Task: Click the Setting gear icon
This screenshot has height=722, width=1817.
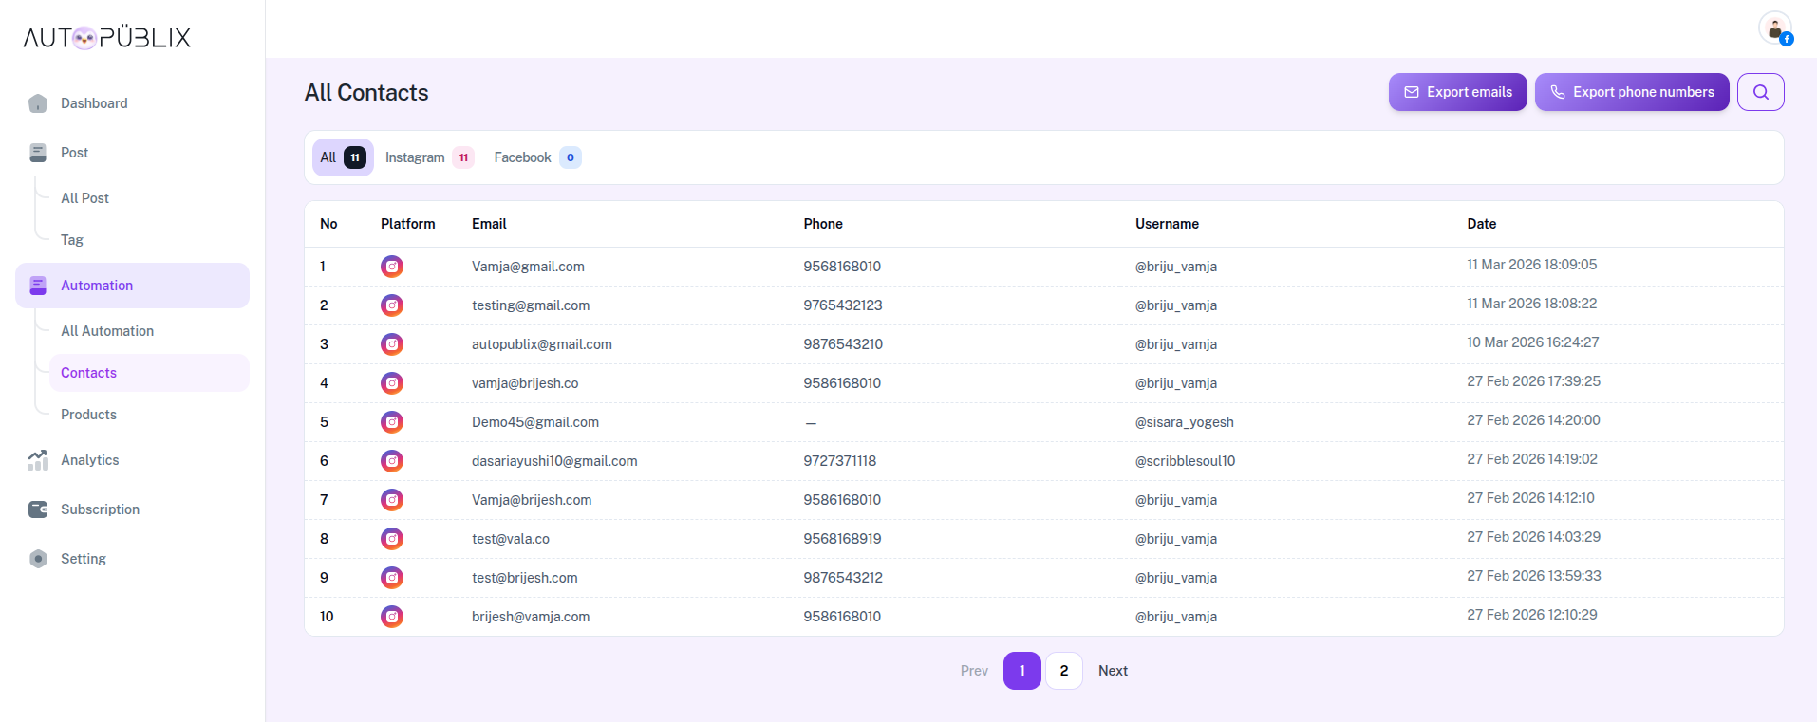Action: click(x=38, y=559)
